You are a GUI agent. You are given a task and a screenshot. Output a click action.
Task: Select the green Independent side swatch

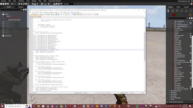pos(180,15)
